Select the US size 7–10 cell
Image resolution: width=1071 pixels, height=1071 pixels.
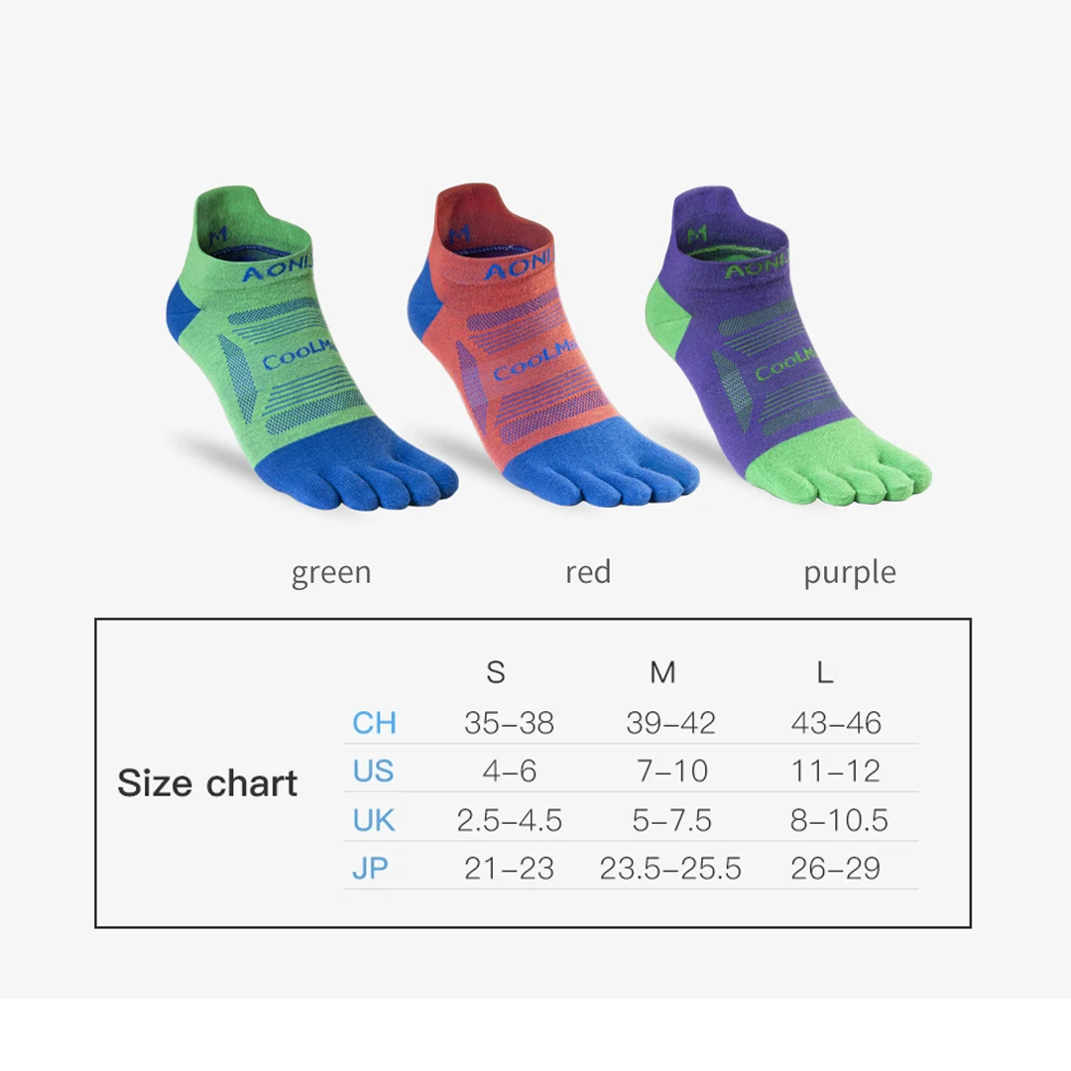coord(670,771)
